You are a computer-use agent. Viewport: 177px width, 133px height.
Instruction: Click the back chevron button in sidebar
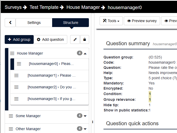pyautogui.click(x=10, y=23)
